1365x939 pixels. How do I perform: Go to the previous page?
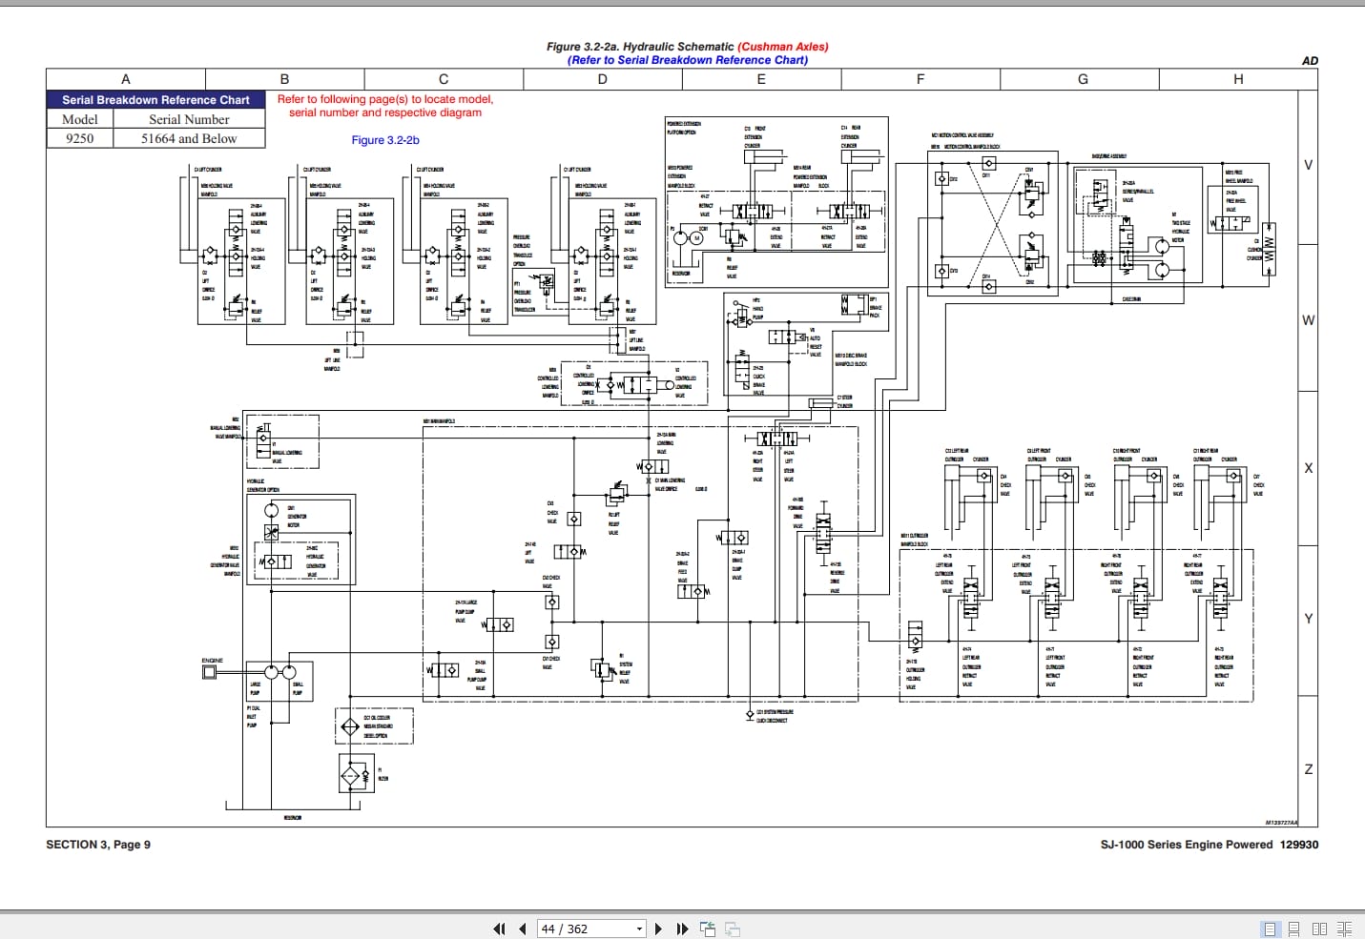(x=523, y=929)
